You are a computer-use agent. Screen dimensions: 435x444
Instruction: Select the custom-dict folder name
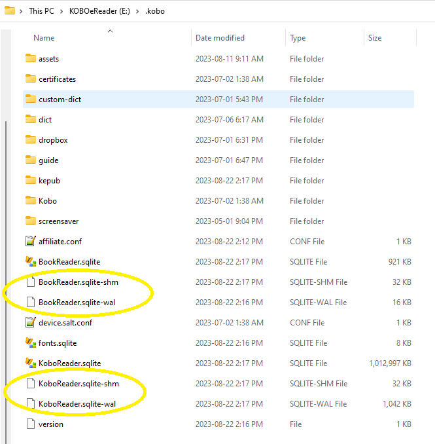tap(60, 100)
